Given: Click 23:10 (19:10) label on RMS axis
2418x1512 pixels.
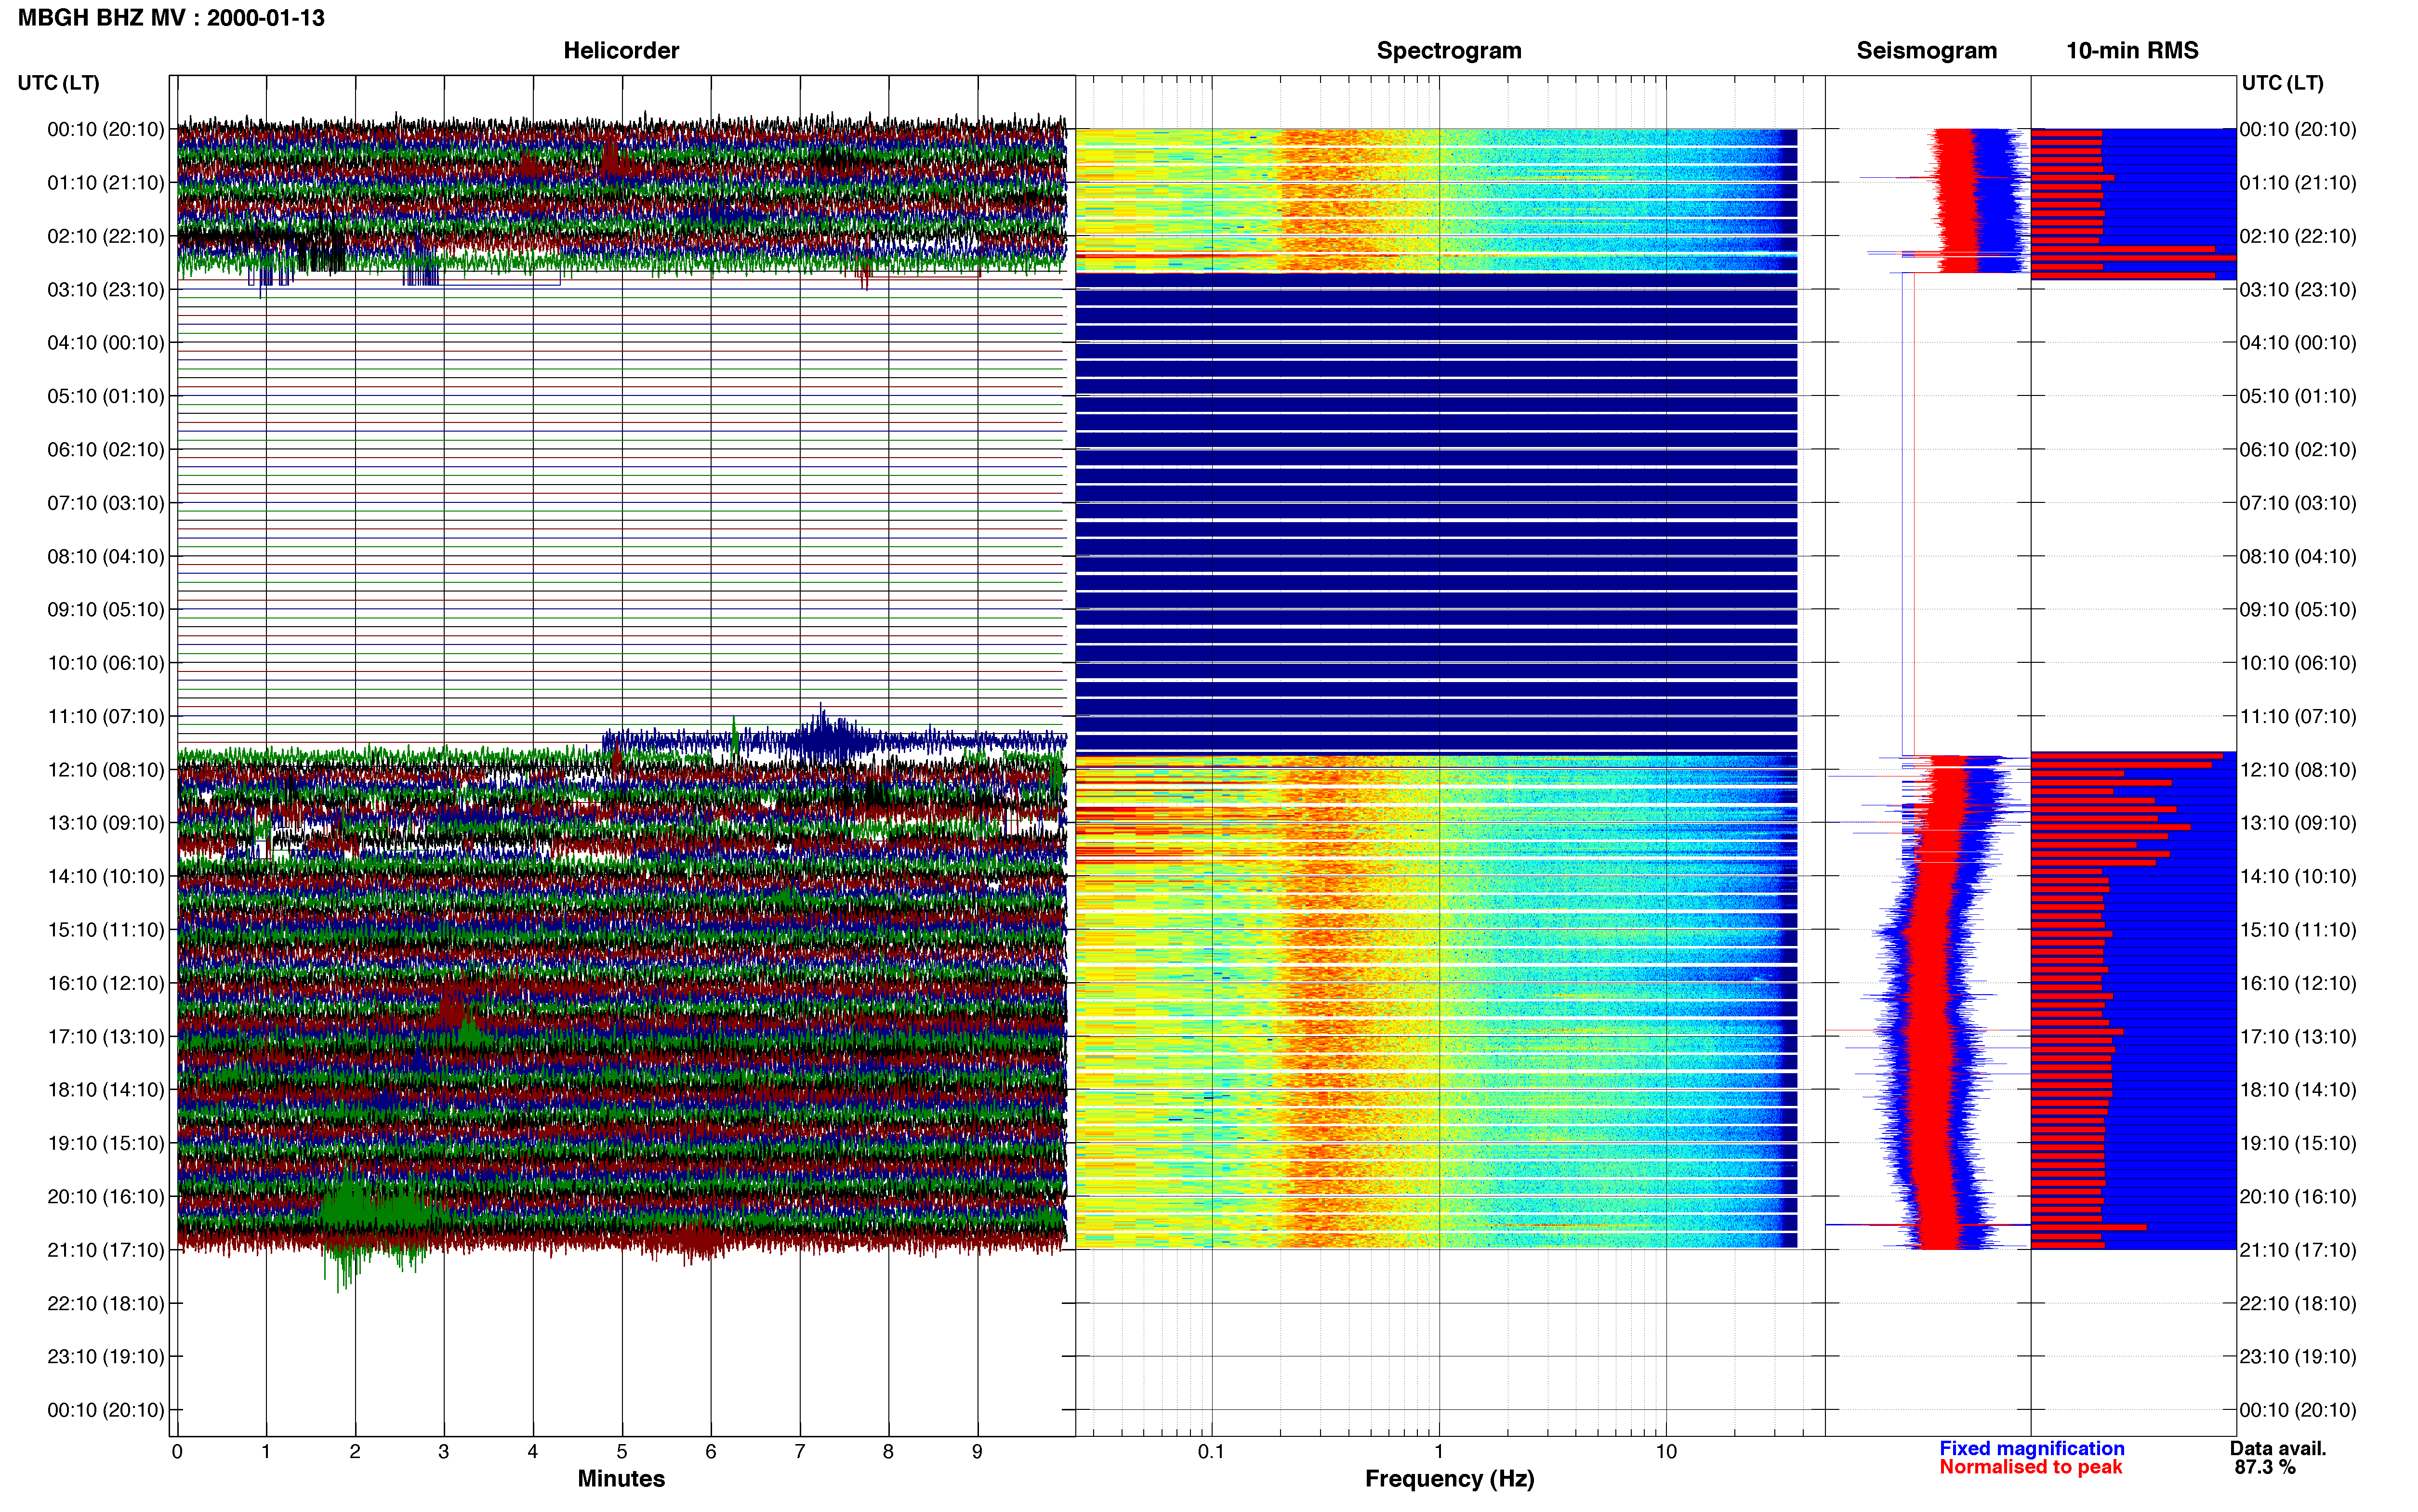Looking at the screenshot, I should pyautogui.click(x=2298, y=1357).
